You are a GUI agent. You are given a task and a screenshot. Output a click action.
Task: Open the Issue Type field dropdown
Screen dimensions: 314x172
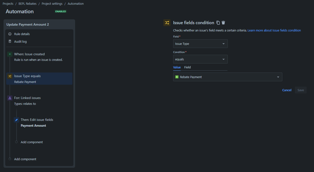(200, 44)
